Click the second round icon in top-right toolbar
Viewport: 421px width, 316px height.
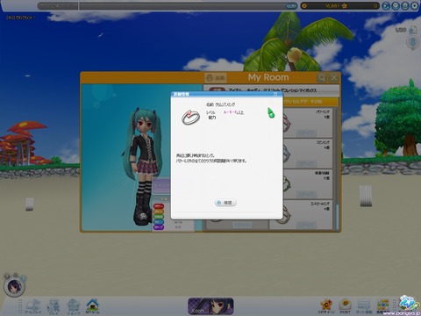(396, 6)
